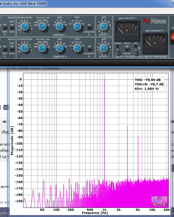
Task: Click the red power light
Action: tap(172, 37)
